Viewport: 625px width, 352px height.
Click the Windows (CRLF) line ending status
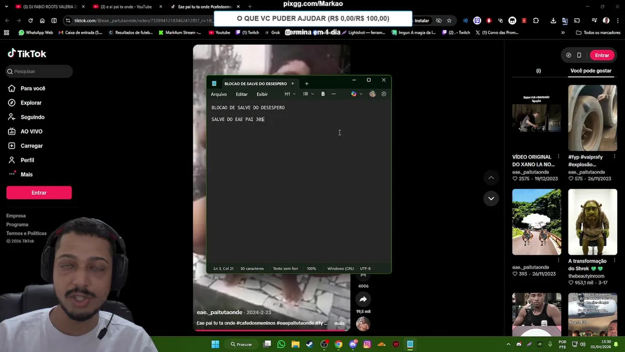point(340,268)
